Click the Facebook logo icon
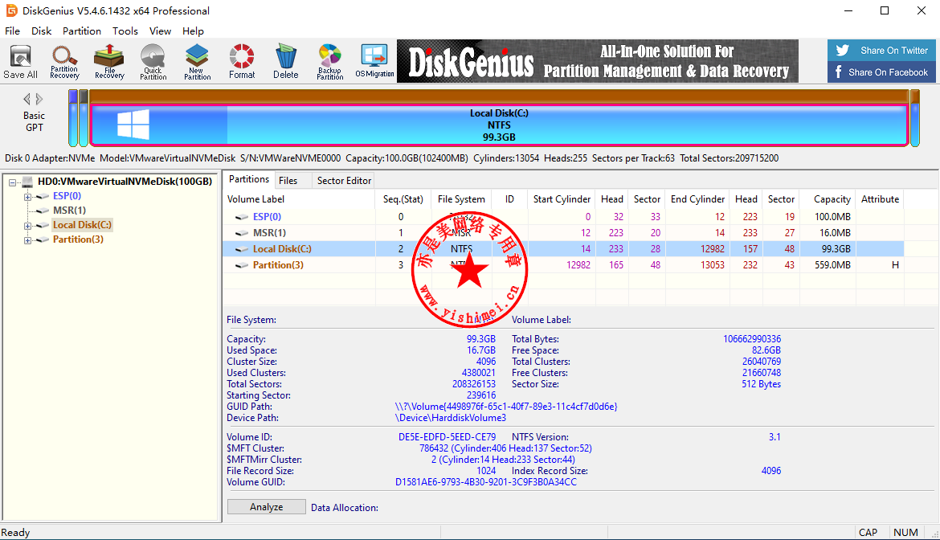This screenshot has height=540, width=940. tap(839, 72)
